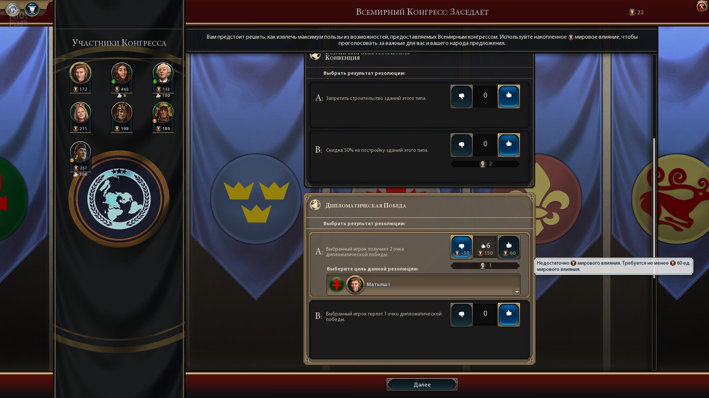Click the Далее button
Viewport: 709px width, 398px height.
coord(422,384)
